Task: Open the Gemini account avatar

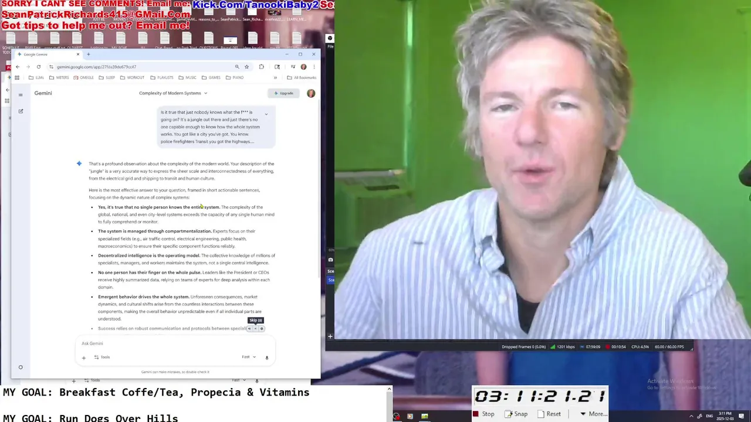Action: [x=311, y=93]
